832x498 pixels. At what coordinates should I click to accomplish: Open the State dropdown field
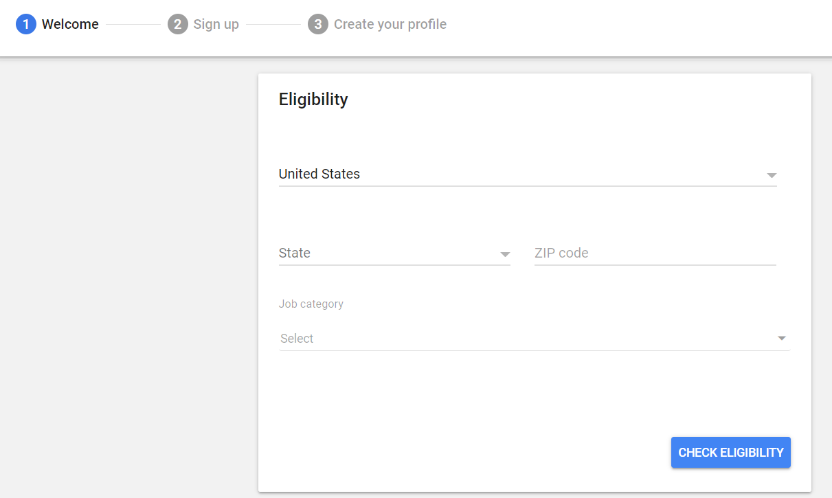(385, 253)
